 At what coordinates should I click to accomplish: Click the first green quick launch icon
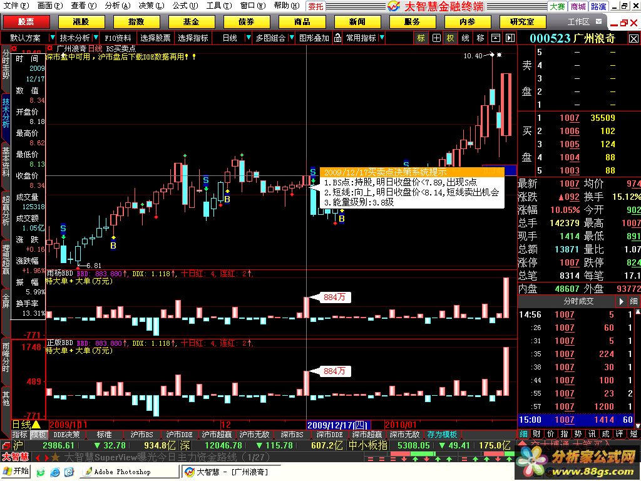point(41,472)
